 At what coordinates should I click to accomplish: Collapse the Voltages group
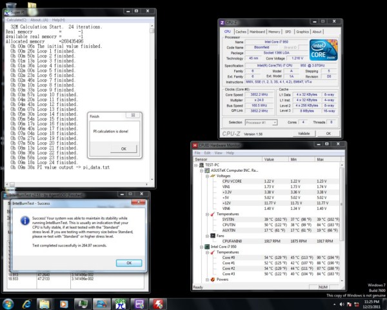(x=207, y=176)
